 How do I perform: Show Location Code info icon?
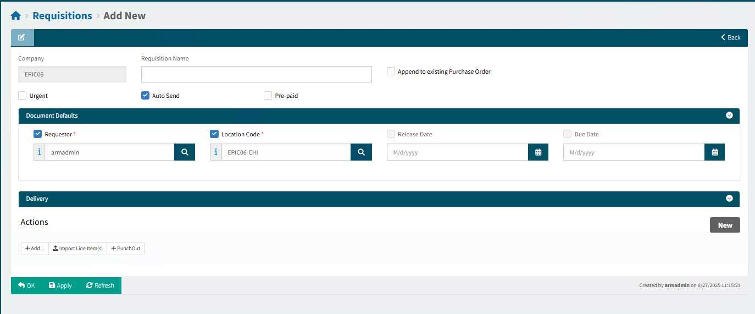coord(215,152)
